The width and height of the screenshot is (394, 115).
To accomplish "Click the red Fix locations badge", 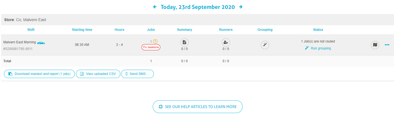I will tap(151, 47).
